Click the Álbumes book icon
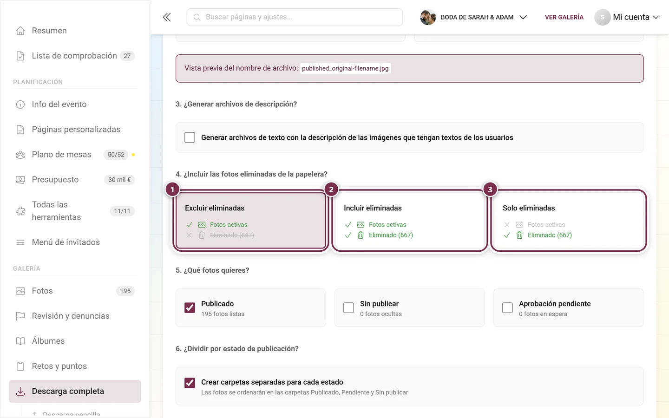This screenshot has height=418, width=669. [x=20, y=341]
